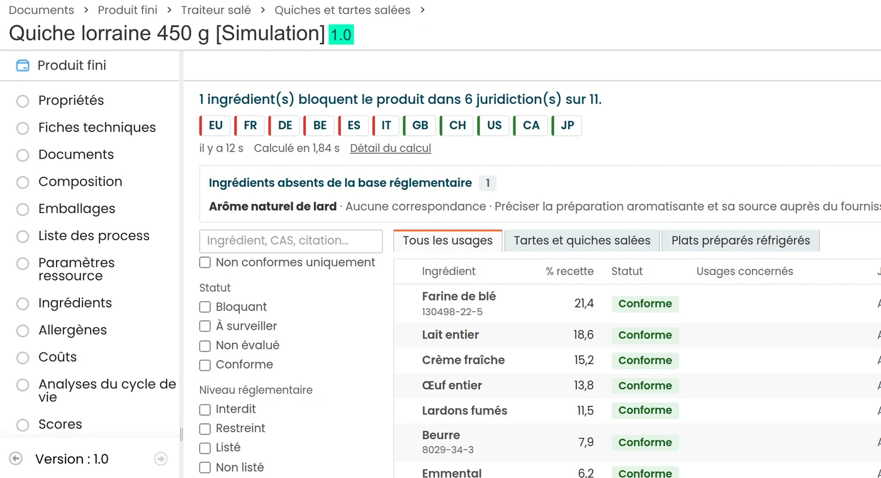Pick the JP jurisdiction chip

567,125
